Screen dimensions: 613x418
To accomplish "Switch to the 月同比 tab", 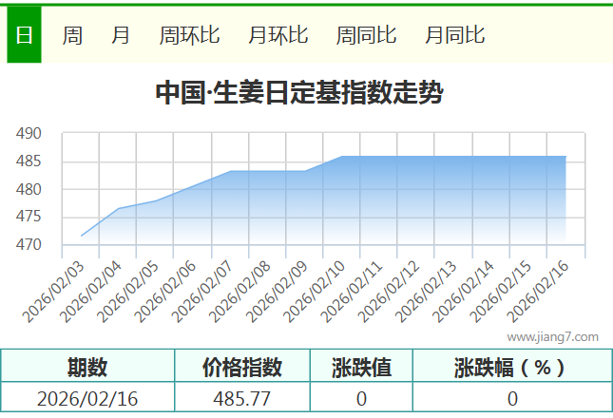I will click(x=454, y=35).
